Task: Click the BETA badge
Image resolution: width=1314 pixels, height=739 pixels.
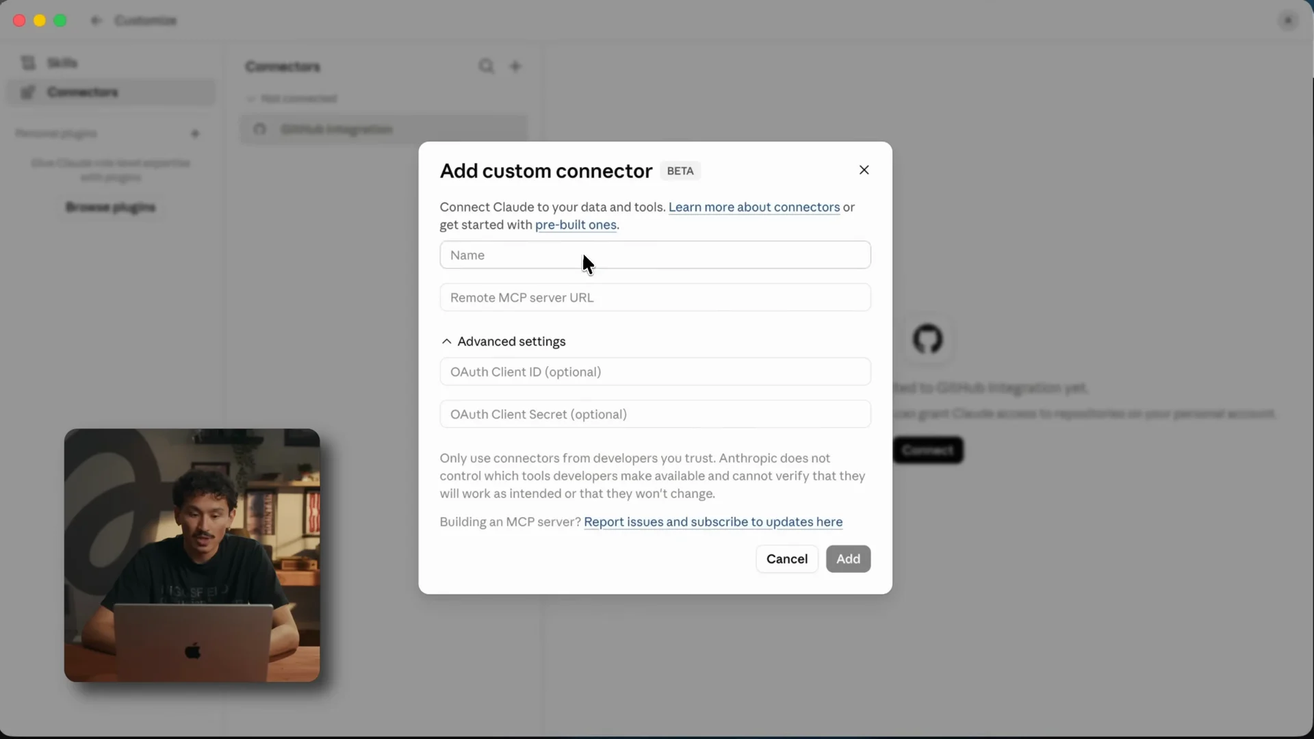Action: (680, 171)
